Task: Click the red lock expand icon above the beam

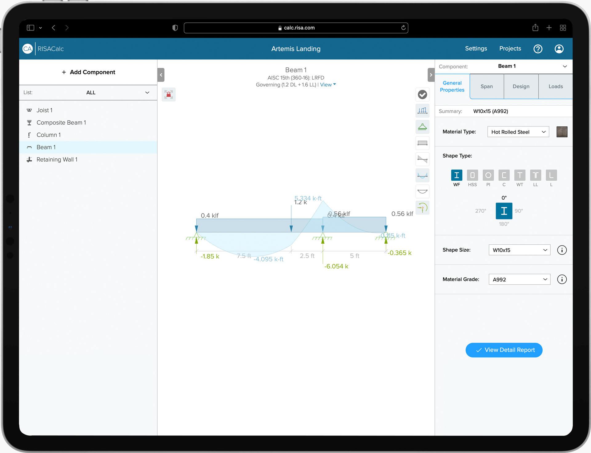Action: 168,94
